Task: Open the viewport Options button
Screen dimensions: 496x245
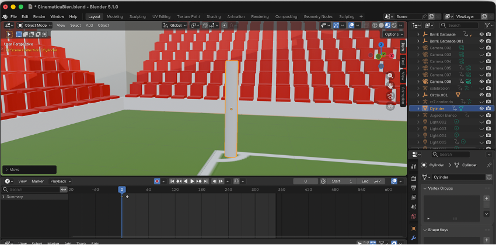Action: pyautogui.click(x=393, y=34)
